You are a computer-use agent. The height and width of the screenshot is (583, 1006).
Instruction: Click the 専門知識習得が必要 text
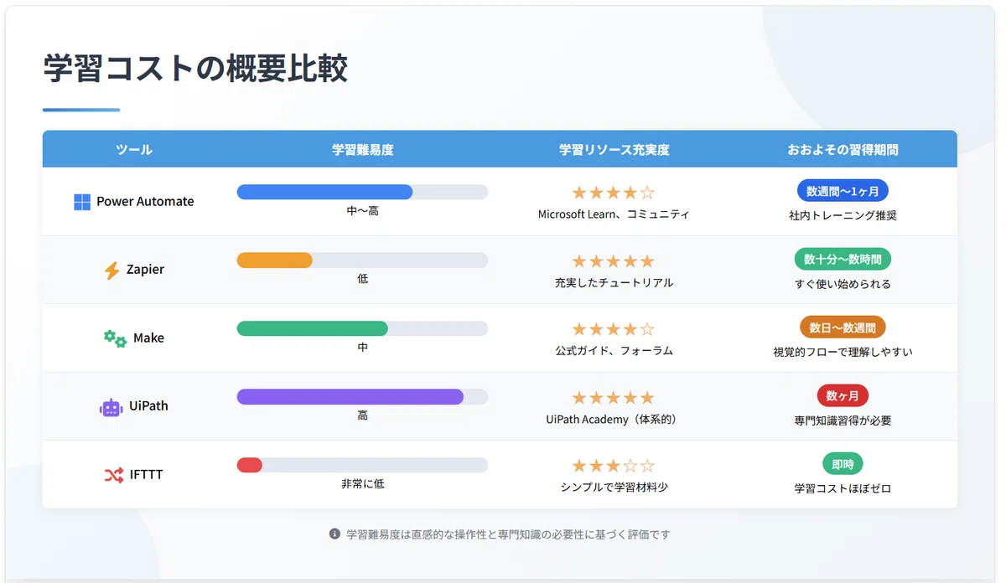tap(843, 420)
